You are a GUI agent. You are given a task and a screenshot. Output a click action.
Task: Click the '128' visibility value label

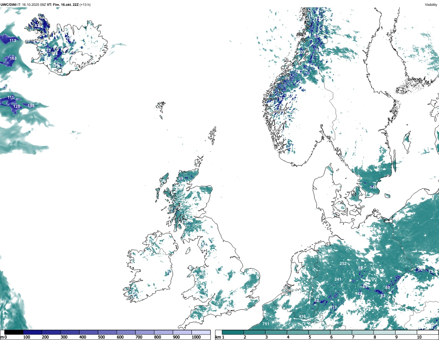pyautogui.click(x=16, y=106)
